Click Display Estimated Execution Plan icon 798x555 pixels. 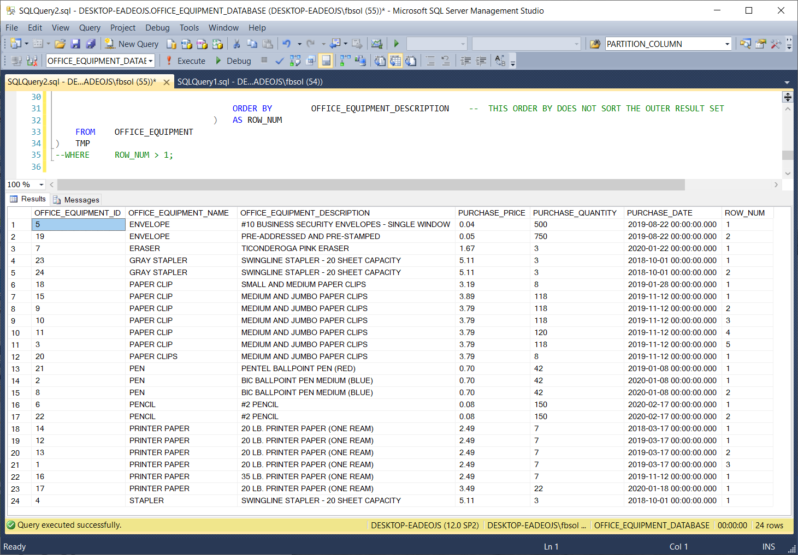[x=295, y=61]
